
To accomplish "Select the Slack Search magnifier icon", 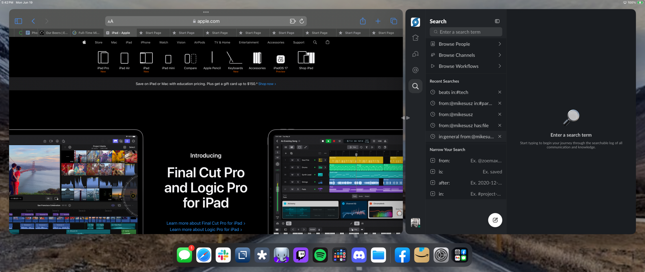I will coord(415,86).
